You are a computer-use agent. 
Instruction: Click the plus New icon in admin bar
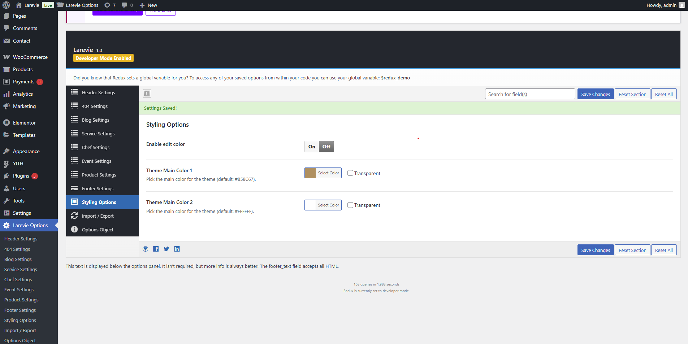click(142, 5)
